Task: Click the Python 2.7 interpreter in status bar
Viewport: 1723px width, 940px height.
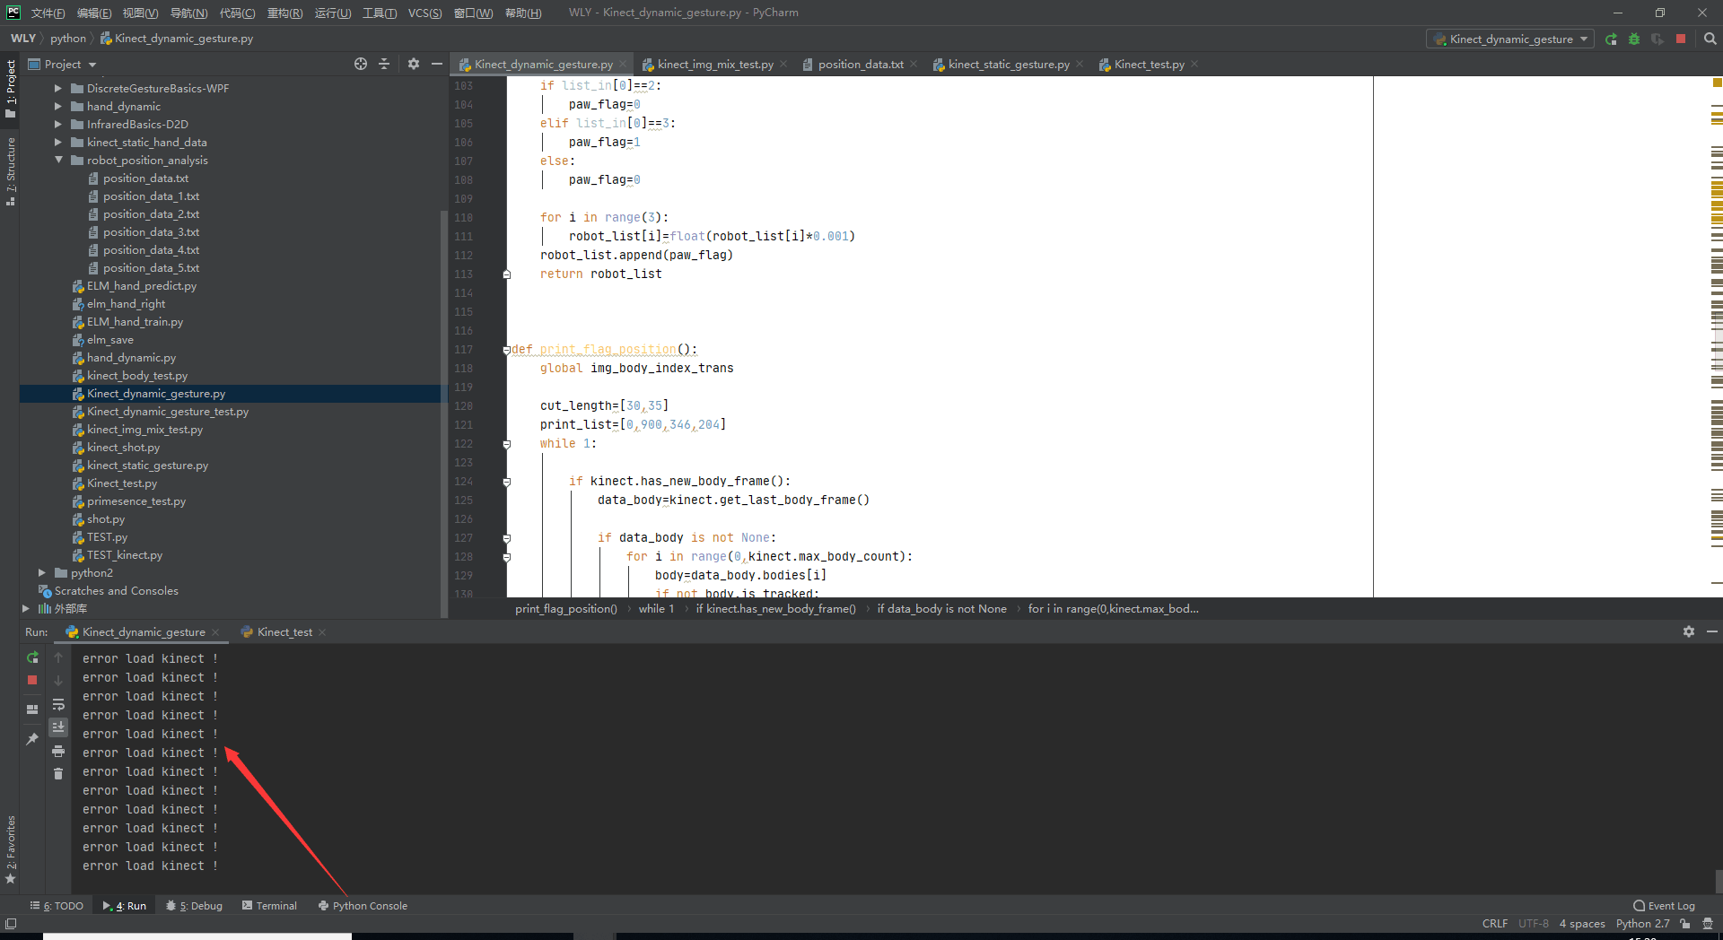Action: coord(1642,924)
